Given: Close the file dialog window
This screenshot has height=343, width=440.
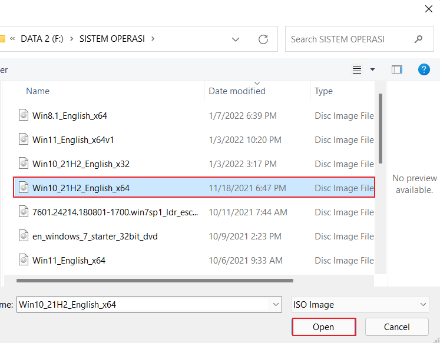Looking at the screenshot, I should (428, 9).
